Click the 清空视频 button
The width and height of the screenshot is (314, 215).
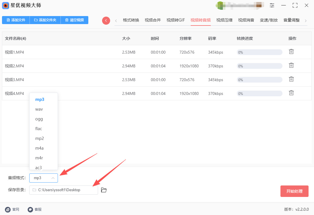pyautogui.click(x=75, y=20)
